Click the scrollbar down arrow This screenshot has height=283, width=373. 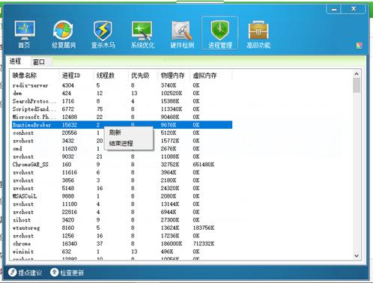pos(357,256)
